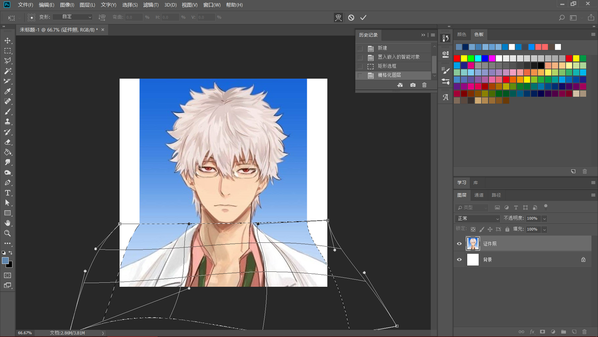Switch to the 库 tab
The image size is (598, 337).
pos(476,183)
